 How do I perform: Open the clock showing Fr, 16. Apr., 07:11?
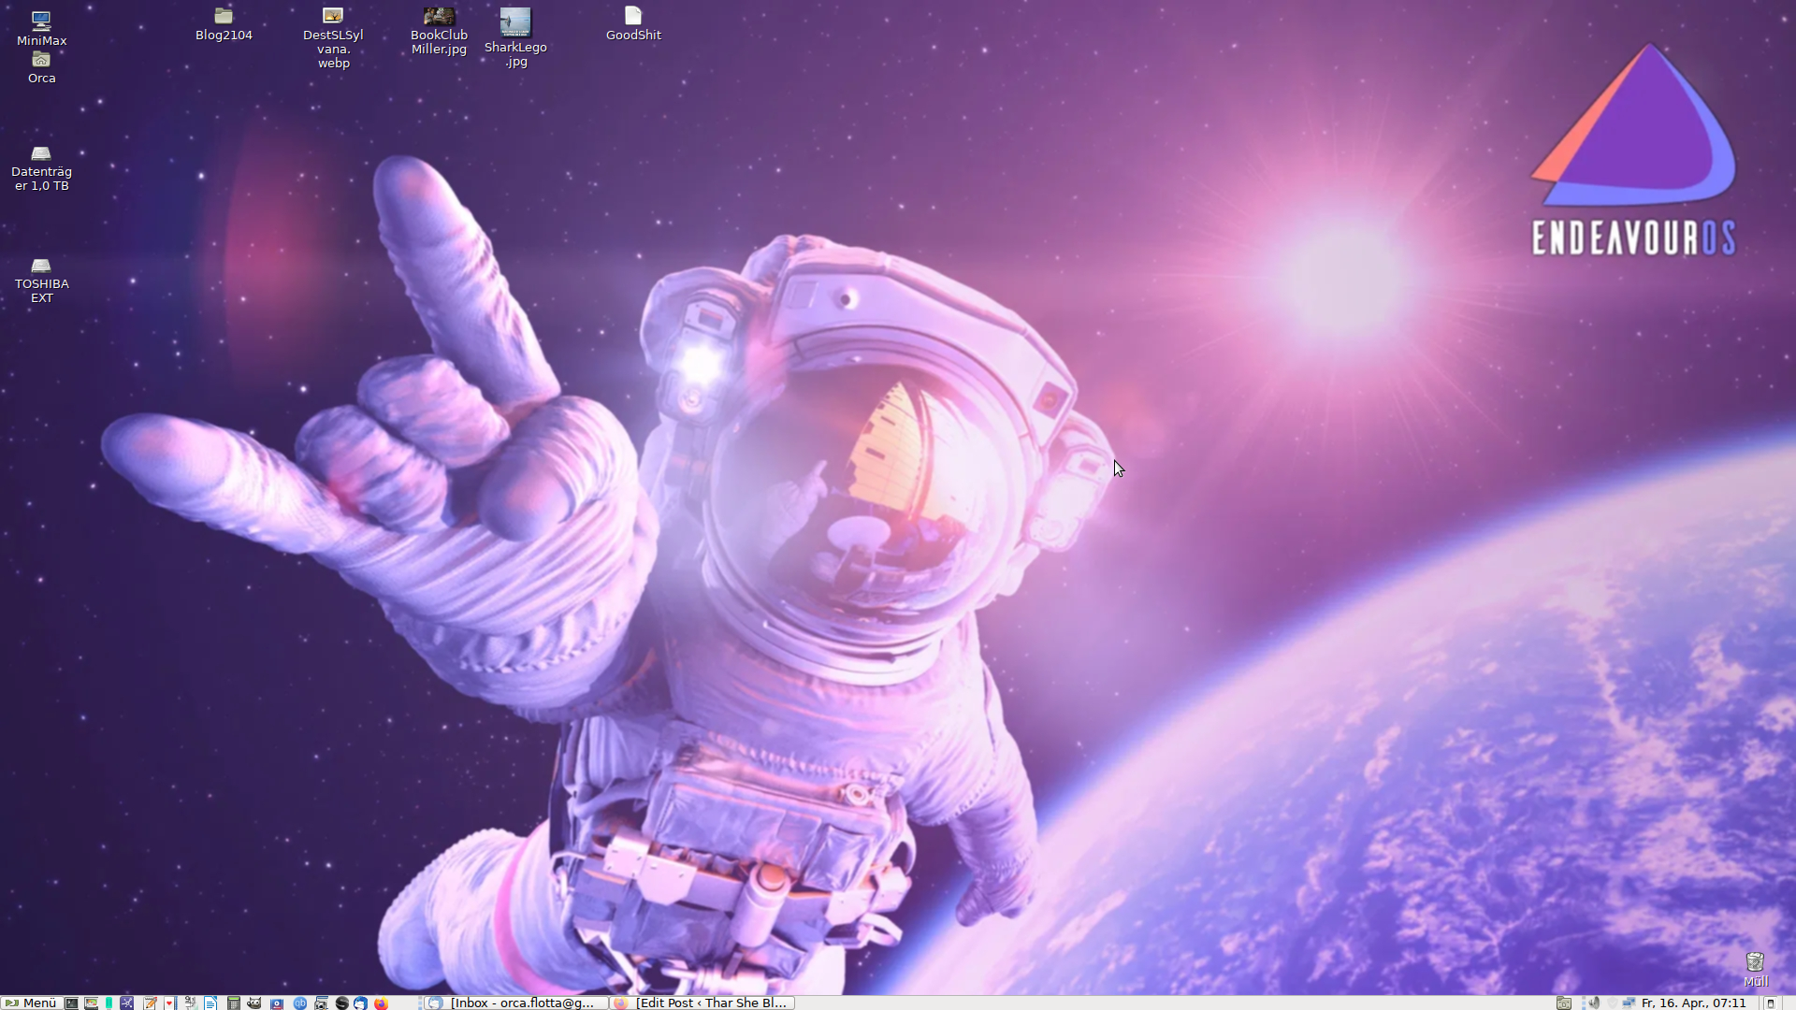(1693, 1003)
